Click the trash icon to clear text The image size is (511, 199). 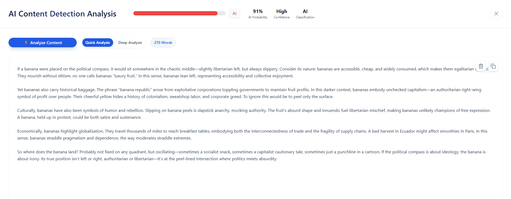point(481,66)
